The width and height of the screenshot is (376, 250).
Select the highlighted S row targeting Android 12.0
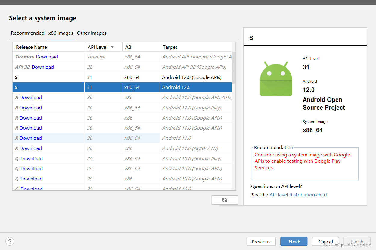[122, 87]
